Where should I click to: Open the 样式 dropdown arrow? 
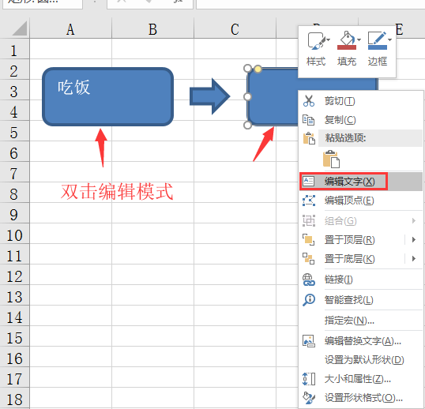point(329,39)
